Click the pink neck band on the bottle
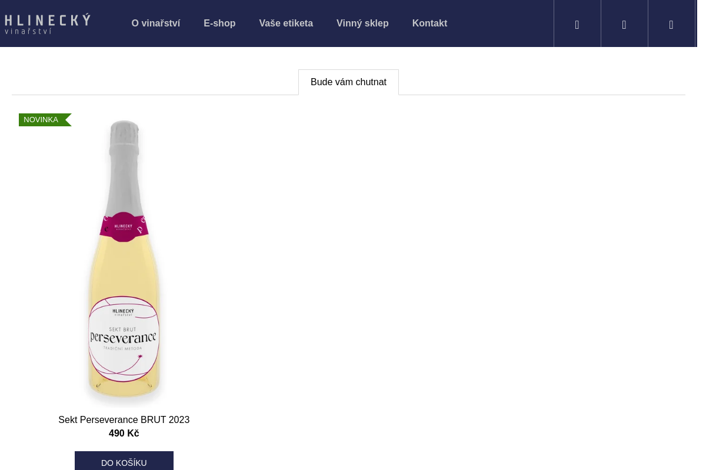 tap(124, 227)
